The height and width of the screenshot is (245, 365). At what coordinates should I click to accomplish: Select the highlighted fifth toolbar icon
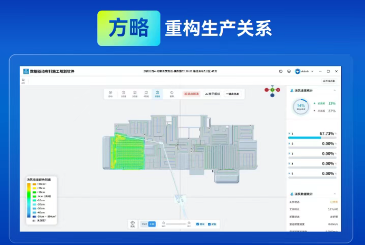157,93
